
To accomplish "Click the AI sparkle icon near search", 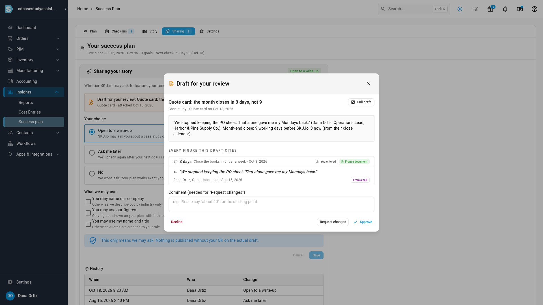I will coord(460,9).
